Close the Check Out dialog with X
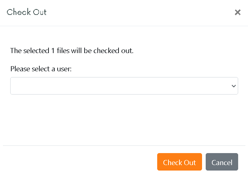The image size is (248, 184). tap(237, 12)
